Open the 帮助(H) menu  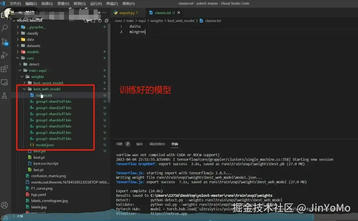tap(129, 3)
